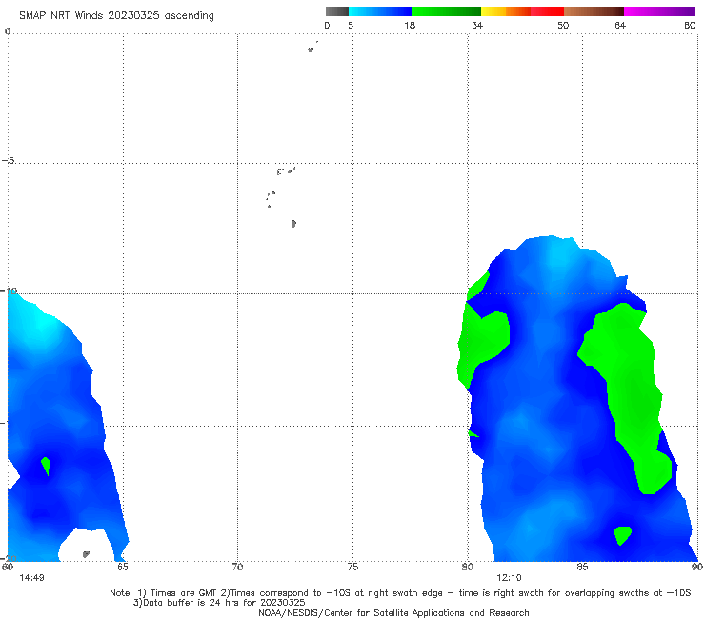Viewport: 705px width, 619px height.
Task: Click the longitude label '90'
Action: [x=697, y=567]
